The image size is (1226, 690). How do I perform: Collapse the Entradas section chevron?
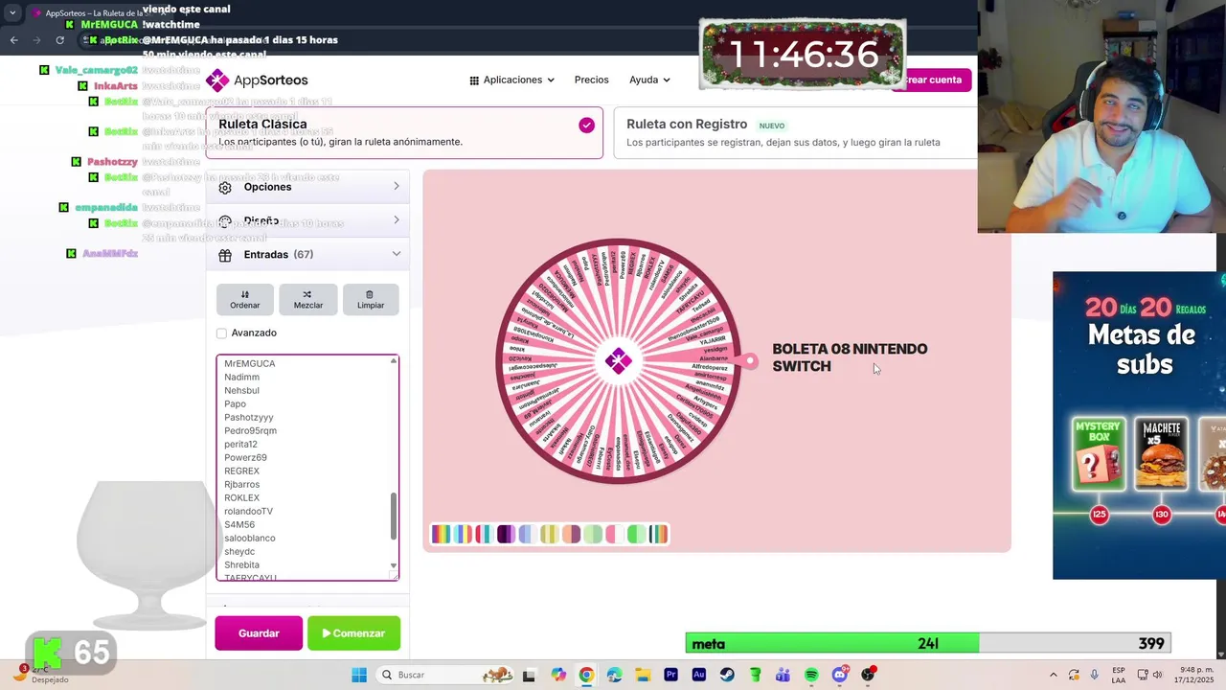pos(397,254)
